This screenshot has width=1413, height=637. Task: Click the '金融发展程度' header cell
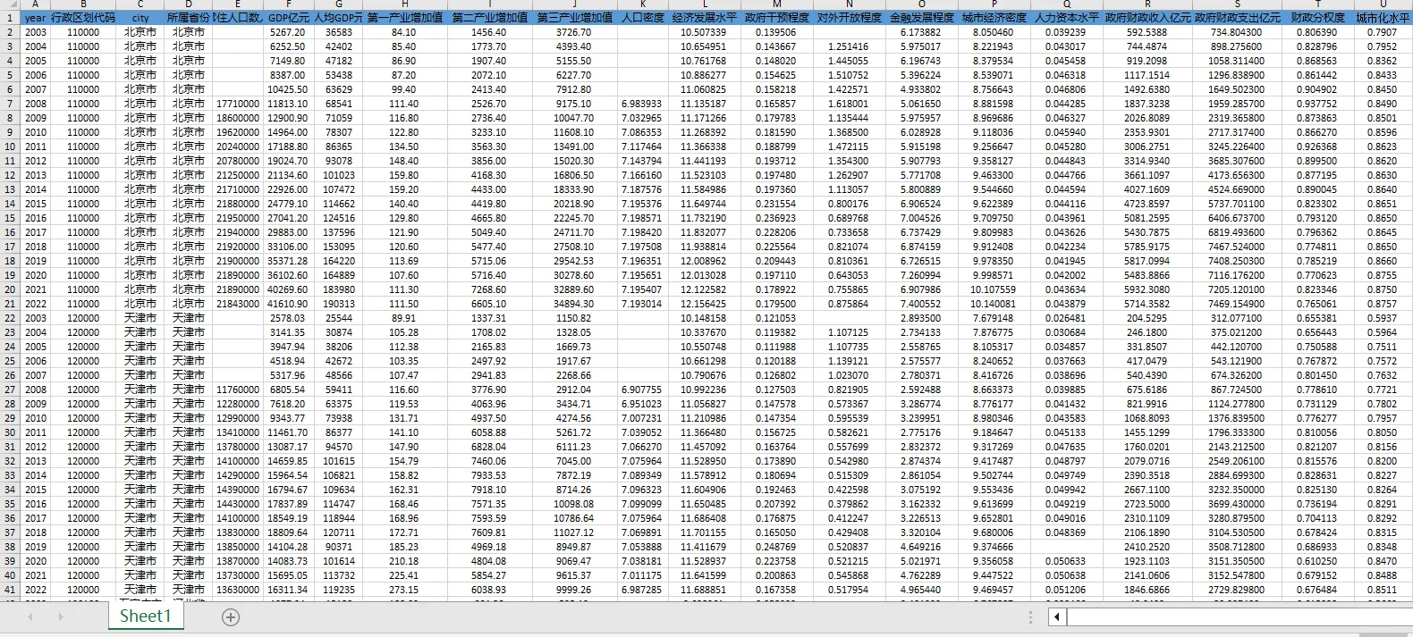(922, 18)
